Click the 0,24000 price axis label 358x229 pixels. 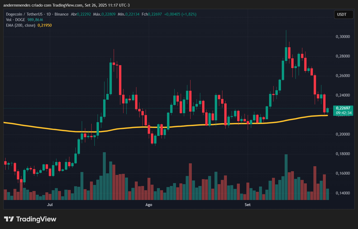pos(342,95)
